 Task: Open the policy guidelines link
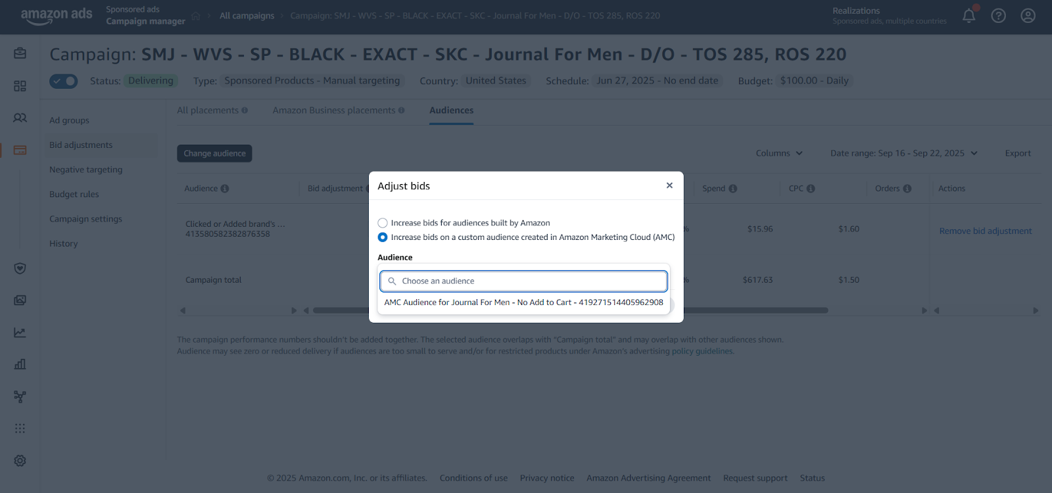pyautogui.click(x=702, y=352)
